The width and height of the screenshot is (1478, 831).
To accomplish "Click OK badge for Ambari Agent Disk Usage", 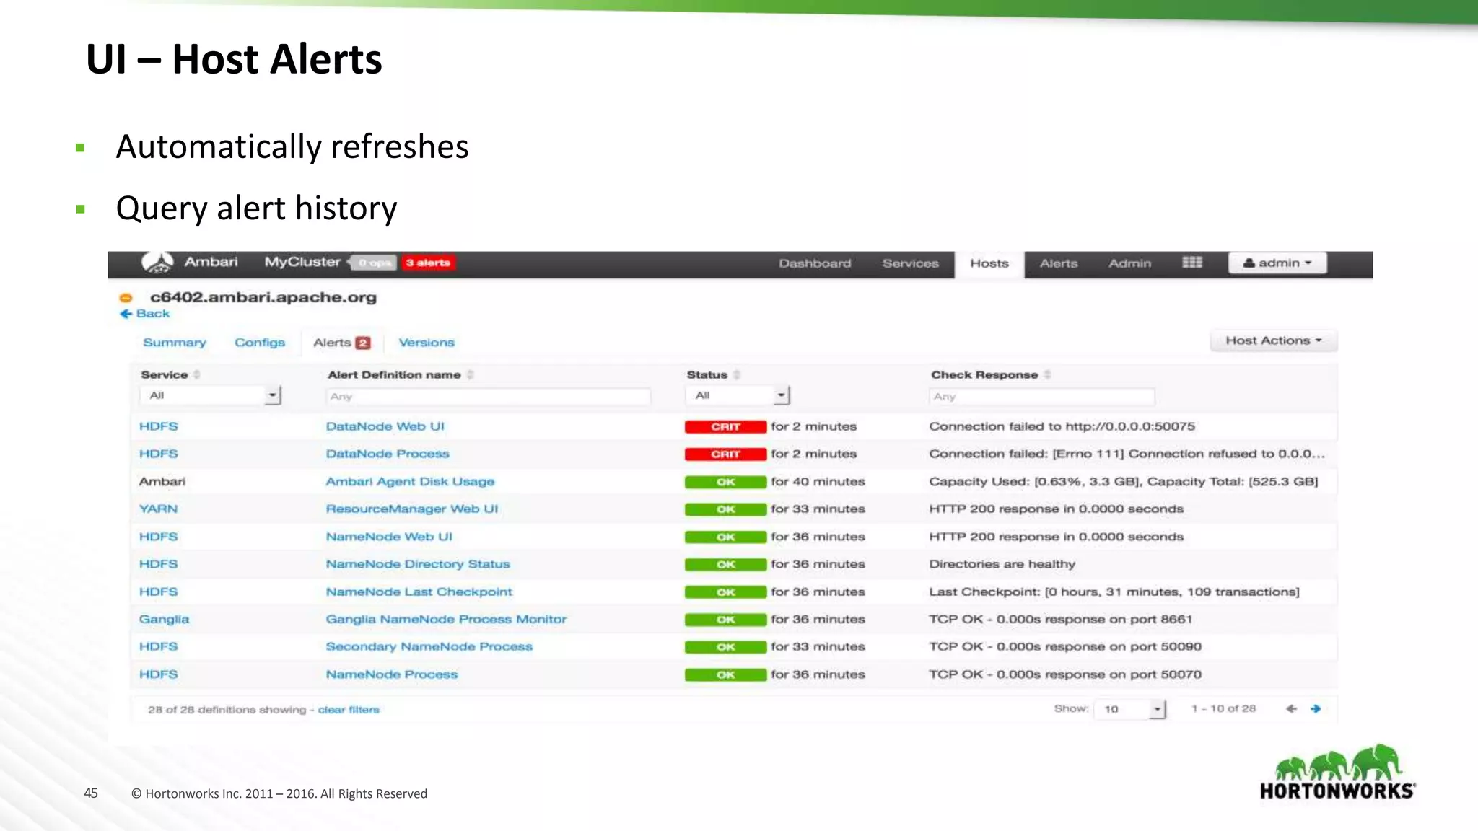I will point(725,482).
